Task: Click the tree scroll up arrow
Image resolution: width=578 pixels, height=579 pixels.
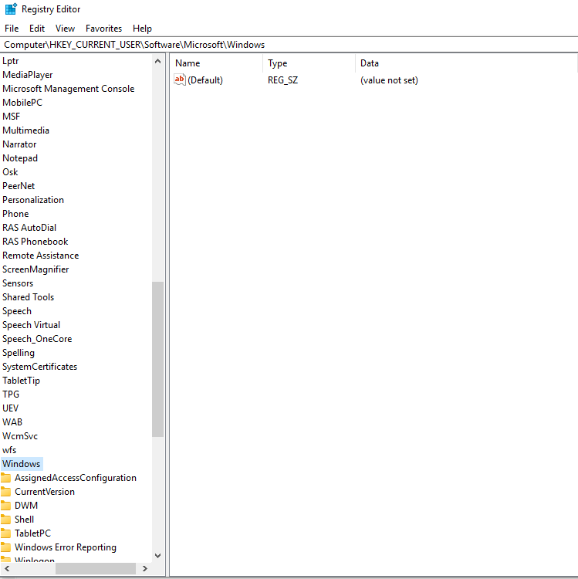Action: (158, 61)
